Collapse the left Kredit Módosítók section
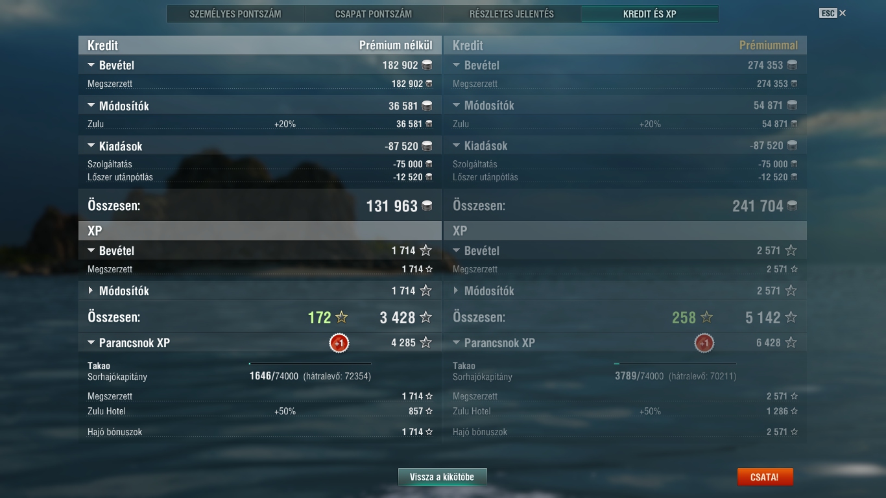The width and height of the screenshot is (886, 498). pos(91,106)
